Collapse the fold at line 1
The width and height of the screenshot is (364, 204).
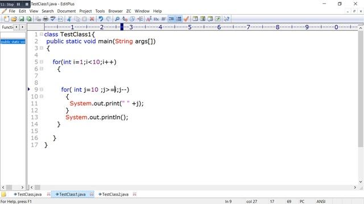(x=42, y=34)
